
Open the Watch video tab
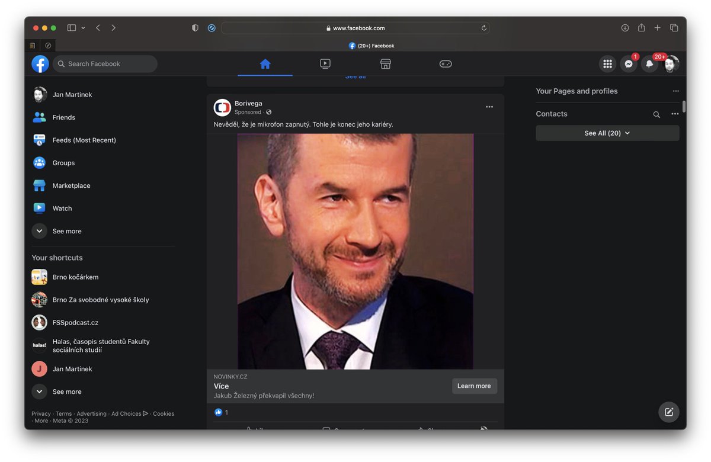point(325,64)
